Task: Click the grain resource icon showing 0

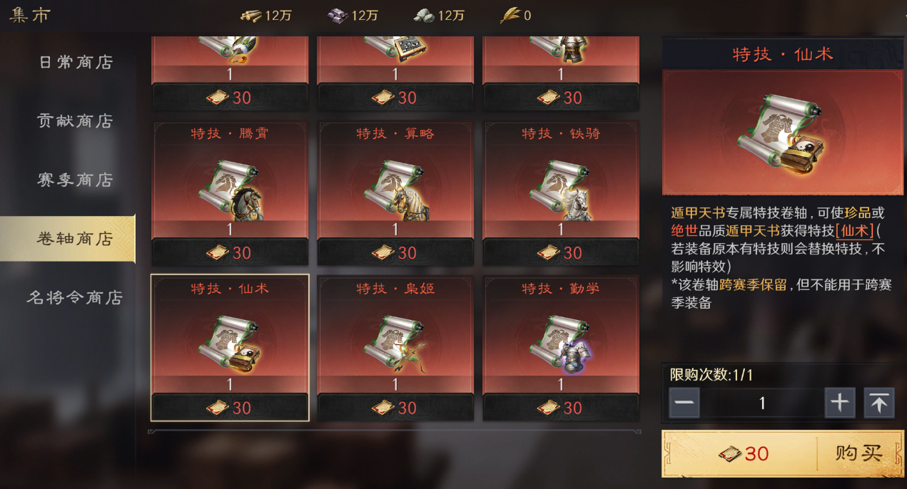Action: coord(510,15)
